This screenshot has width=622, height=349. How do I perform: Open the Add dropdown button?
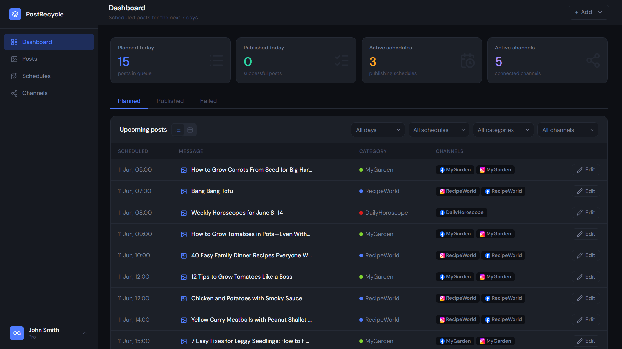589,12
